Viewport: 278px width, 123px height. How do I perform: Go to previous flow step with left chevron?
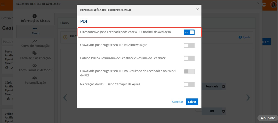point(65,98)
